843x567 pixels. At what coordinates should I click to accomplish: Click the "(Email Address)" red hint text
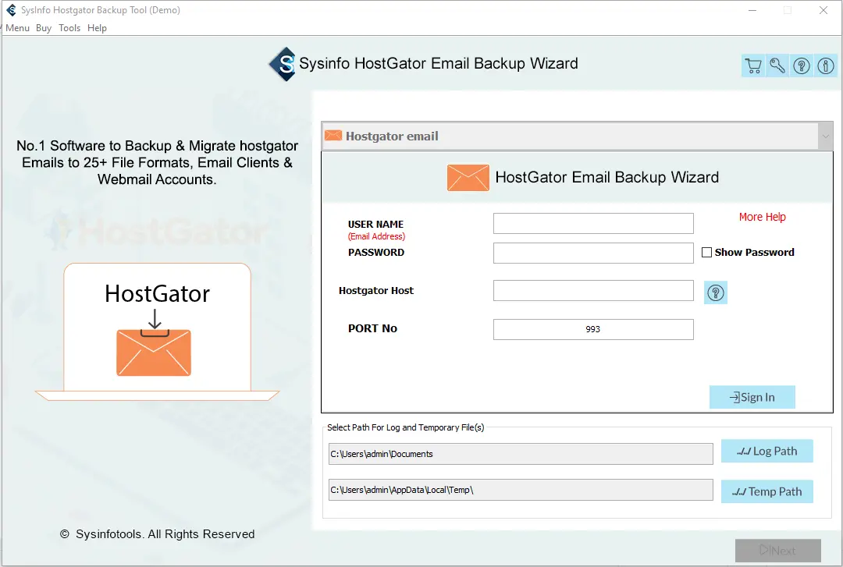376,236
